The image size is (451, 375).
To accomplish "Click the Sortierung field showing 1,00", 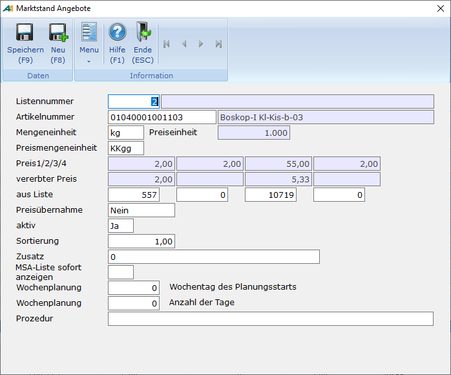I will coord(142,241).
